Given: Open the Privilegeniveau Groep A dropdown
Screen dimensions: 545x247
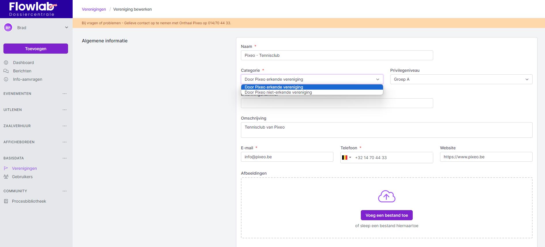Looking at the screenshot, I should coord(461,79).
